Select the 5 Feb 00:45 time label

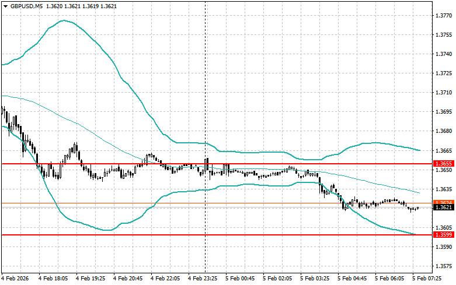[240, 279]
